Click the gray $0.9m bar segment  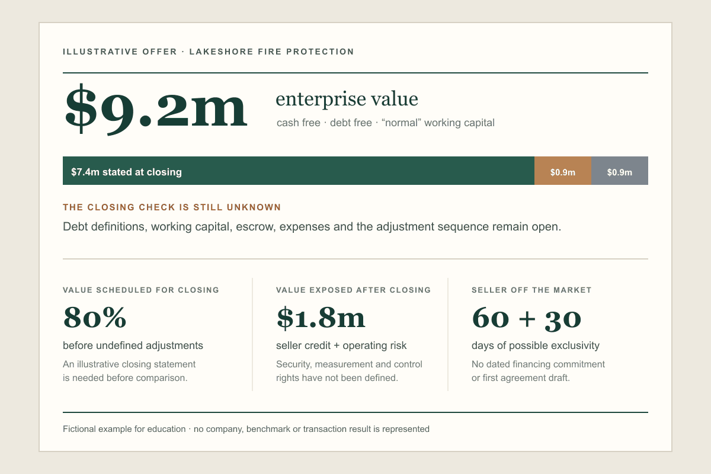tap(620, 171)
